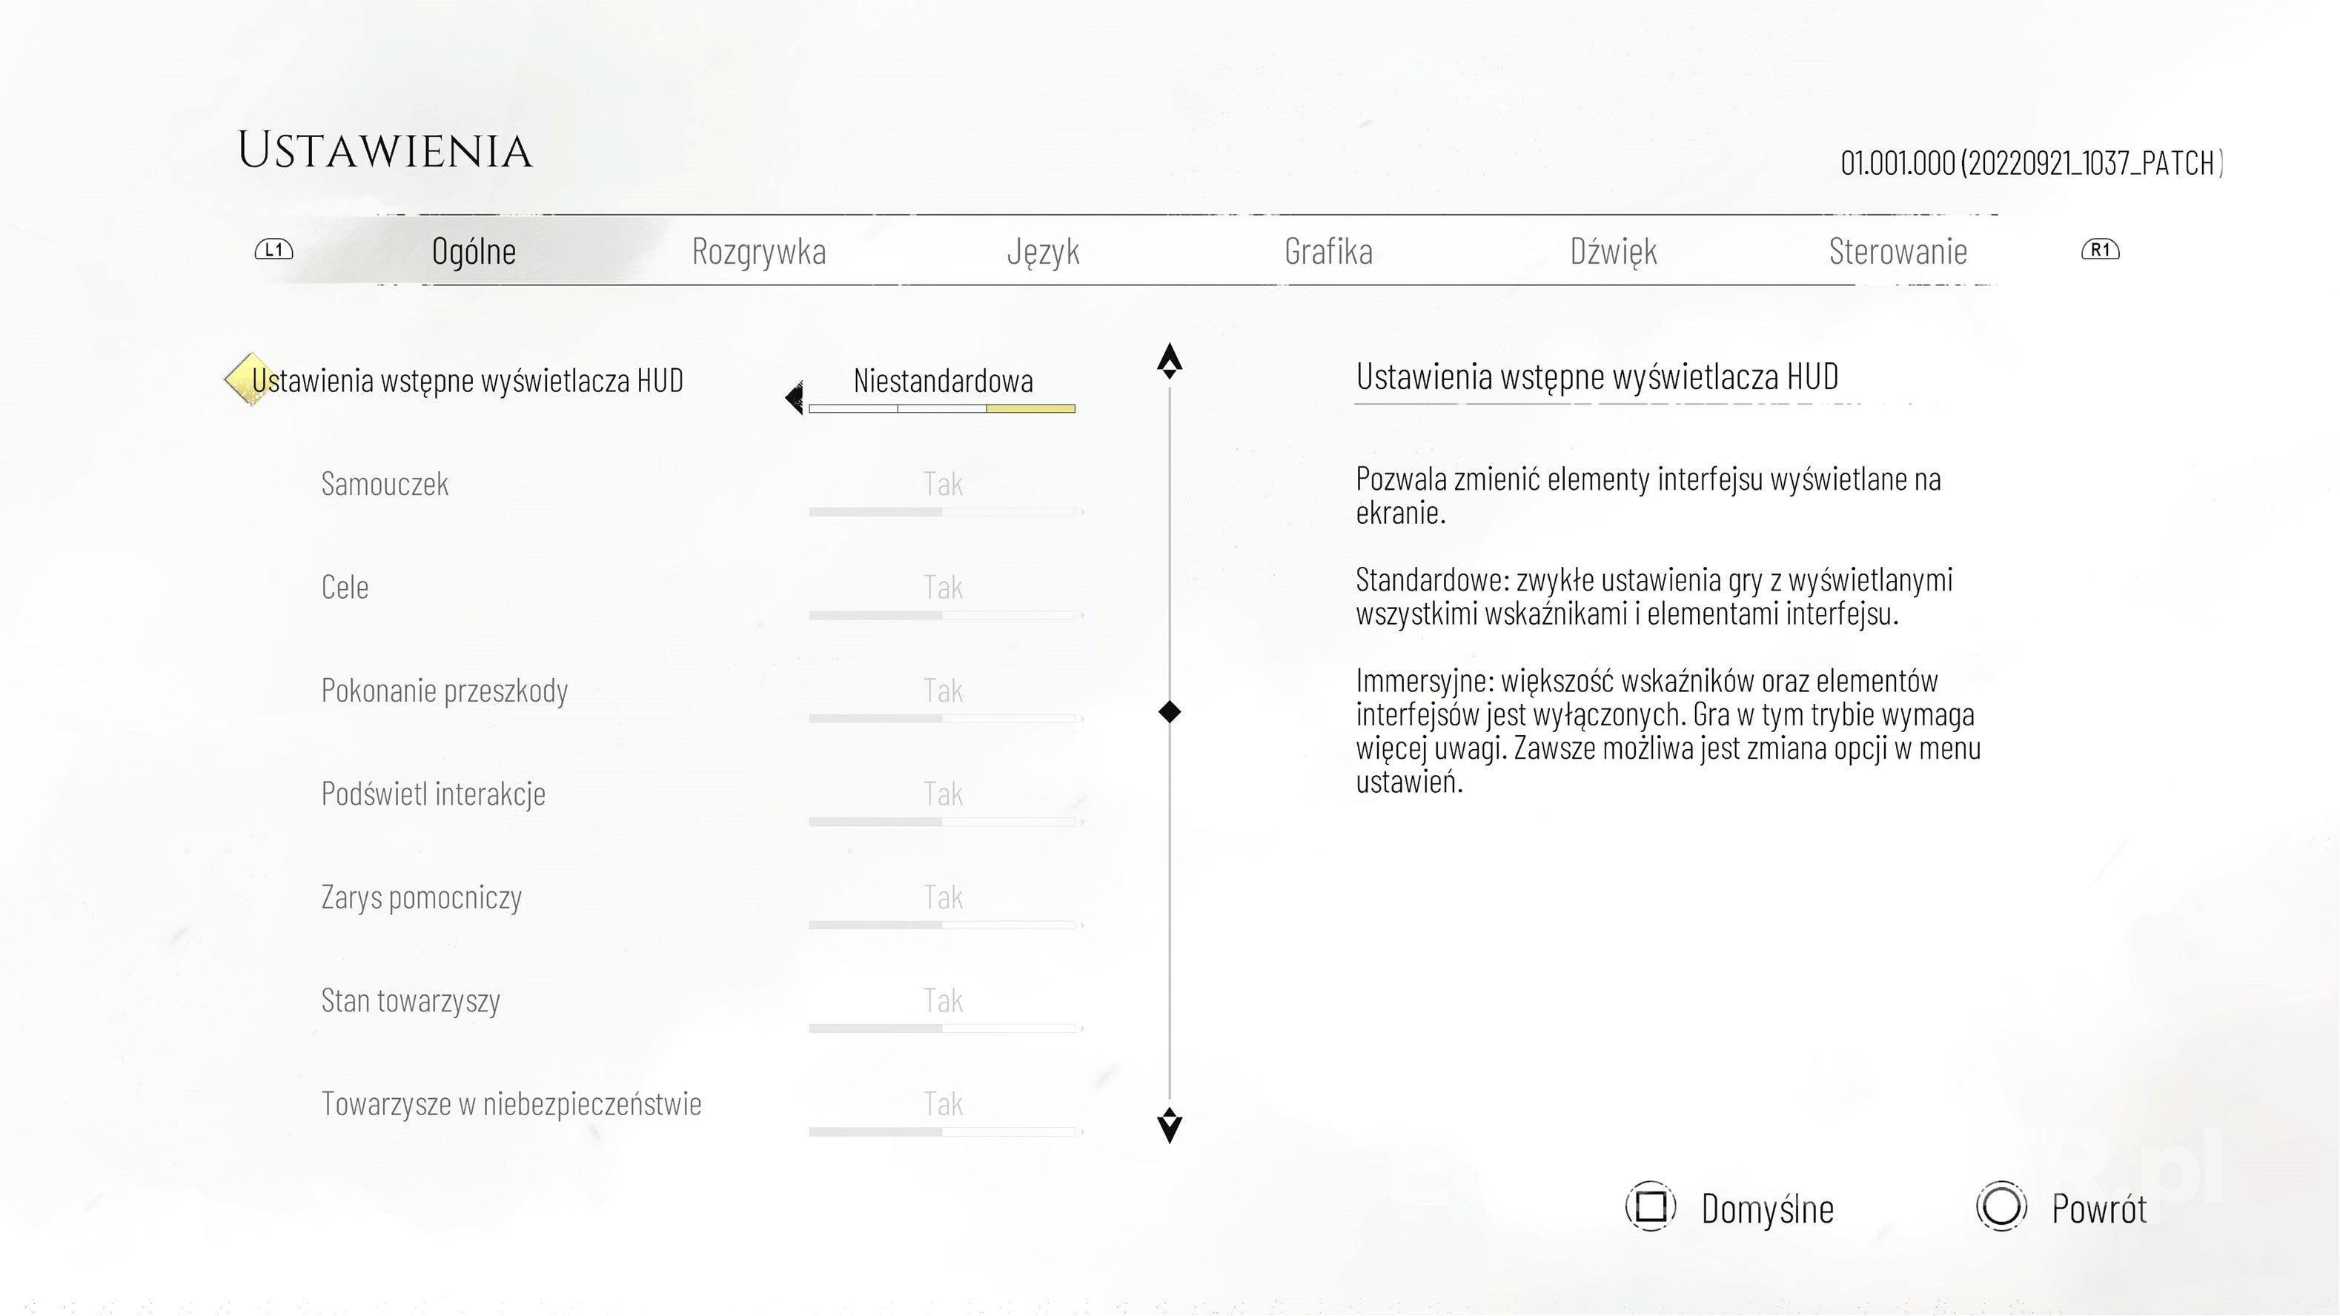Viewport: 2340px width, 1316px height.
Task: Click the left arrow beside Niestandardowa
Action: coord(795,398)
